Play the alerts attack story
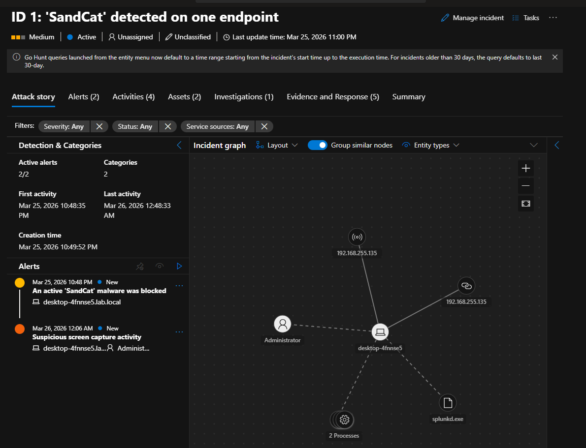This screenshot has width=586, height=448. coord(179,266)
